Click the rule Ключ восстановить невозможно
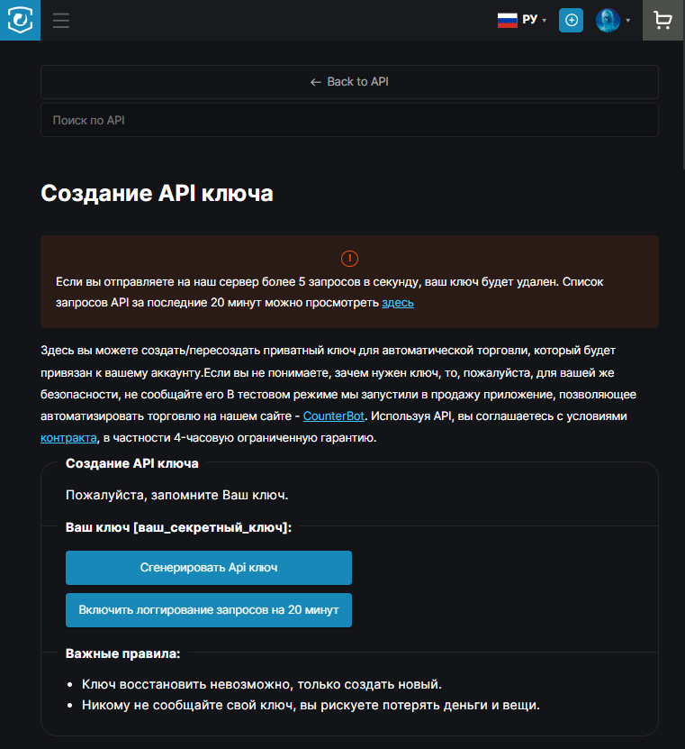 click(x=261, y=684)
